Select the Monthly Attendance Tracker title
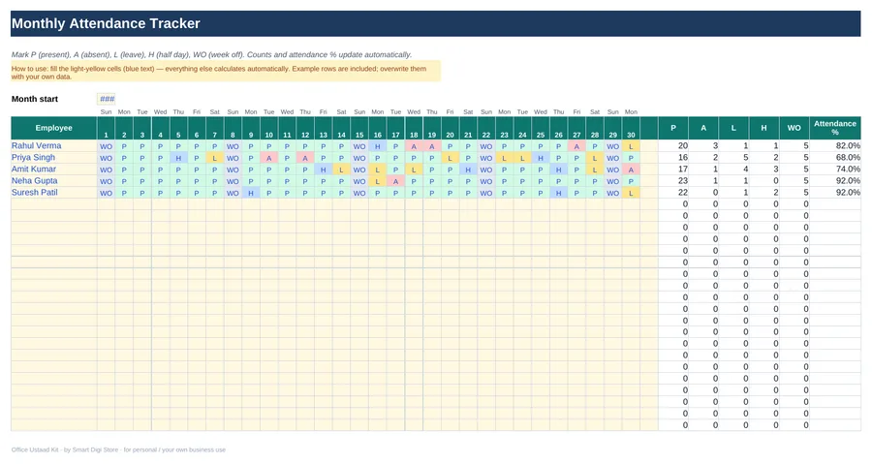Viewport: 872px width, 464px height. (x=106, y=23)
